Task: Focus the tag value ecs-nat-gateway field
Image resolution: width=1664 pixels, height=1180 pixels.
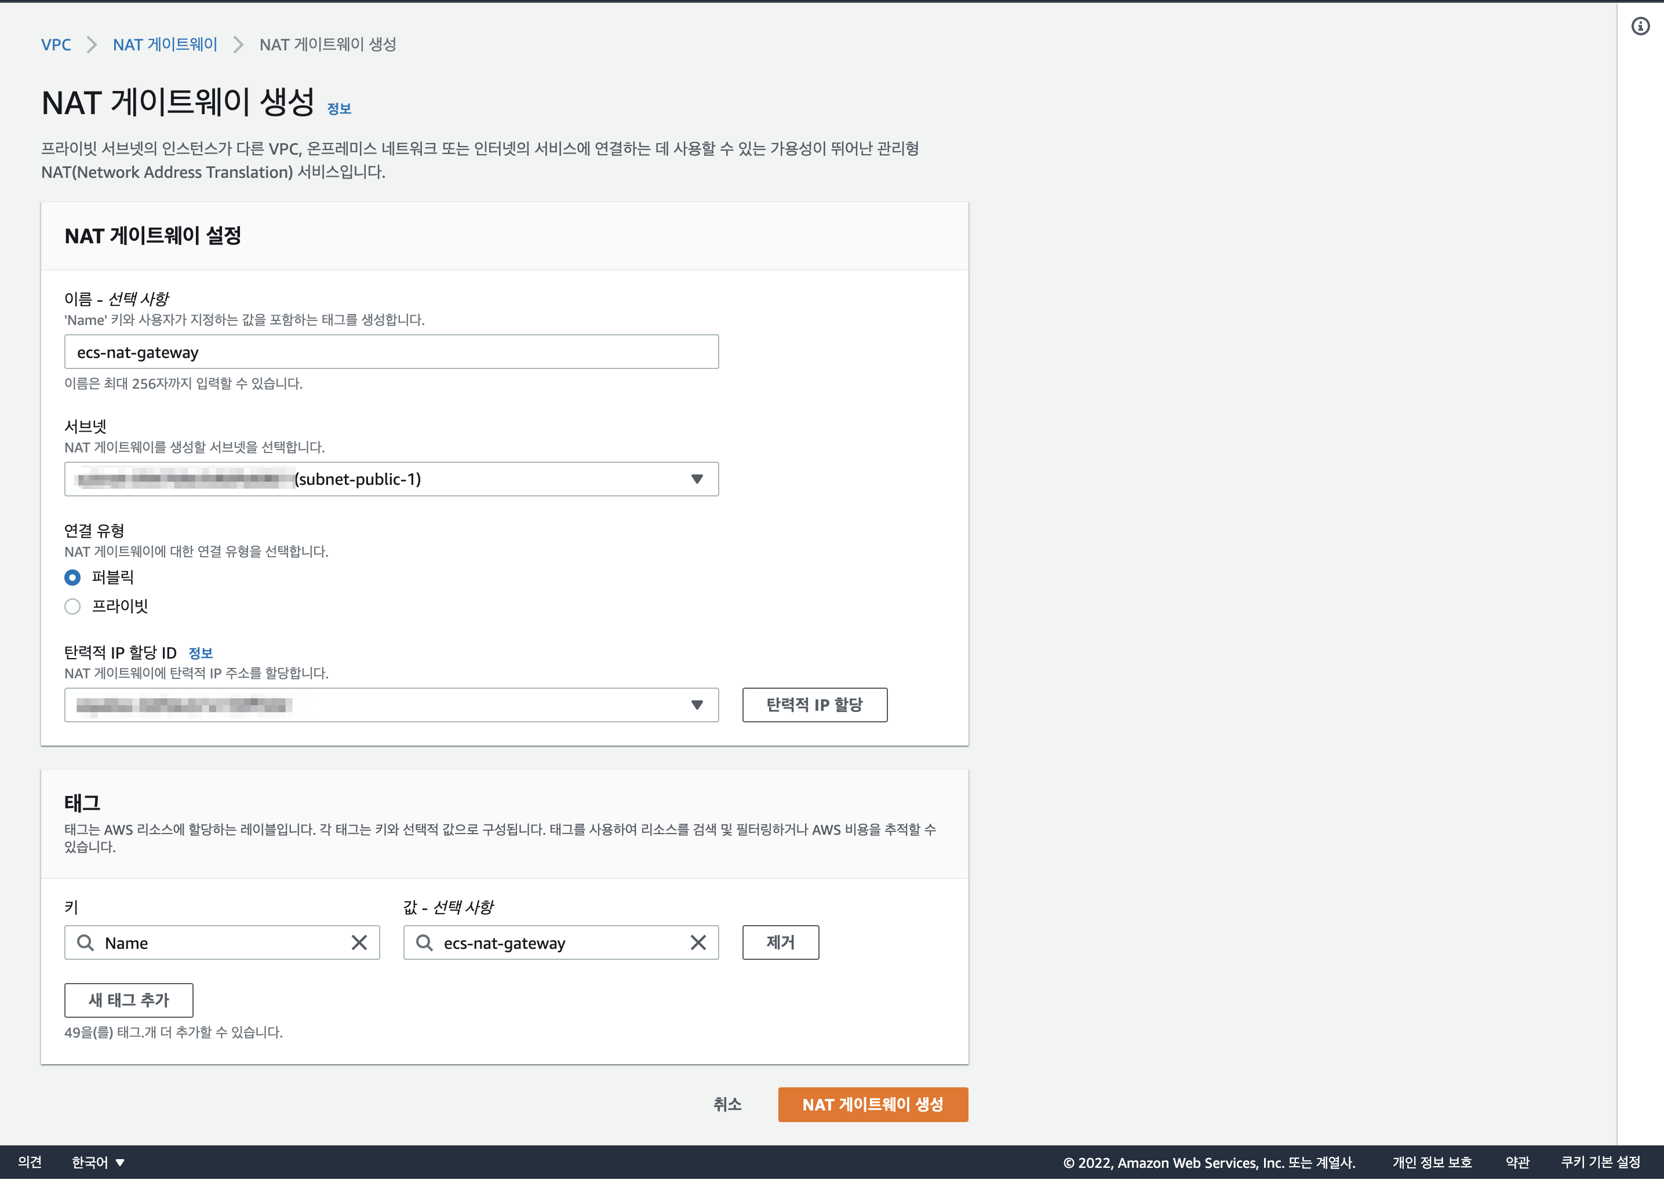Action: pos(560,942)
